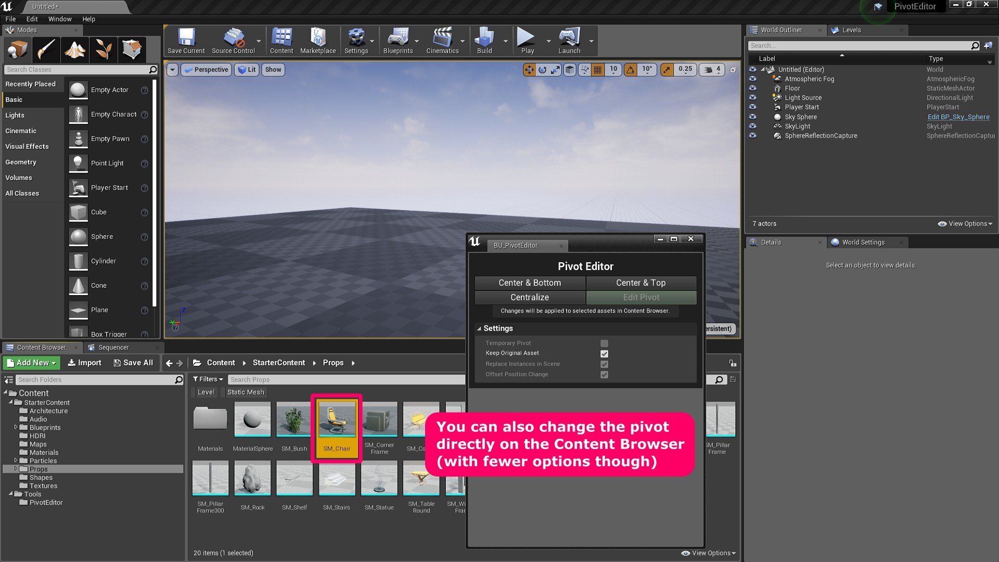Enable the Temporary Pivot checkbox

604,343
